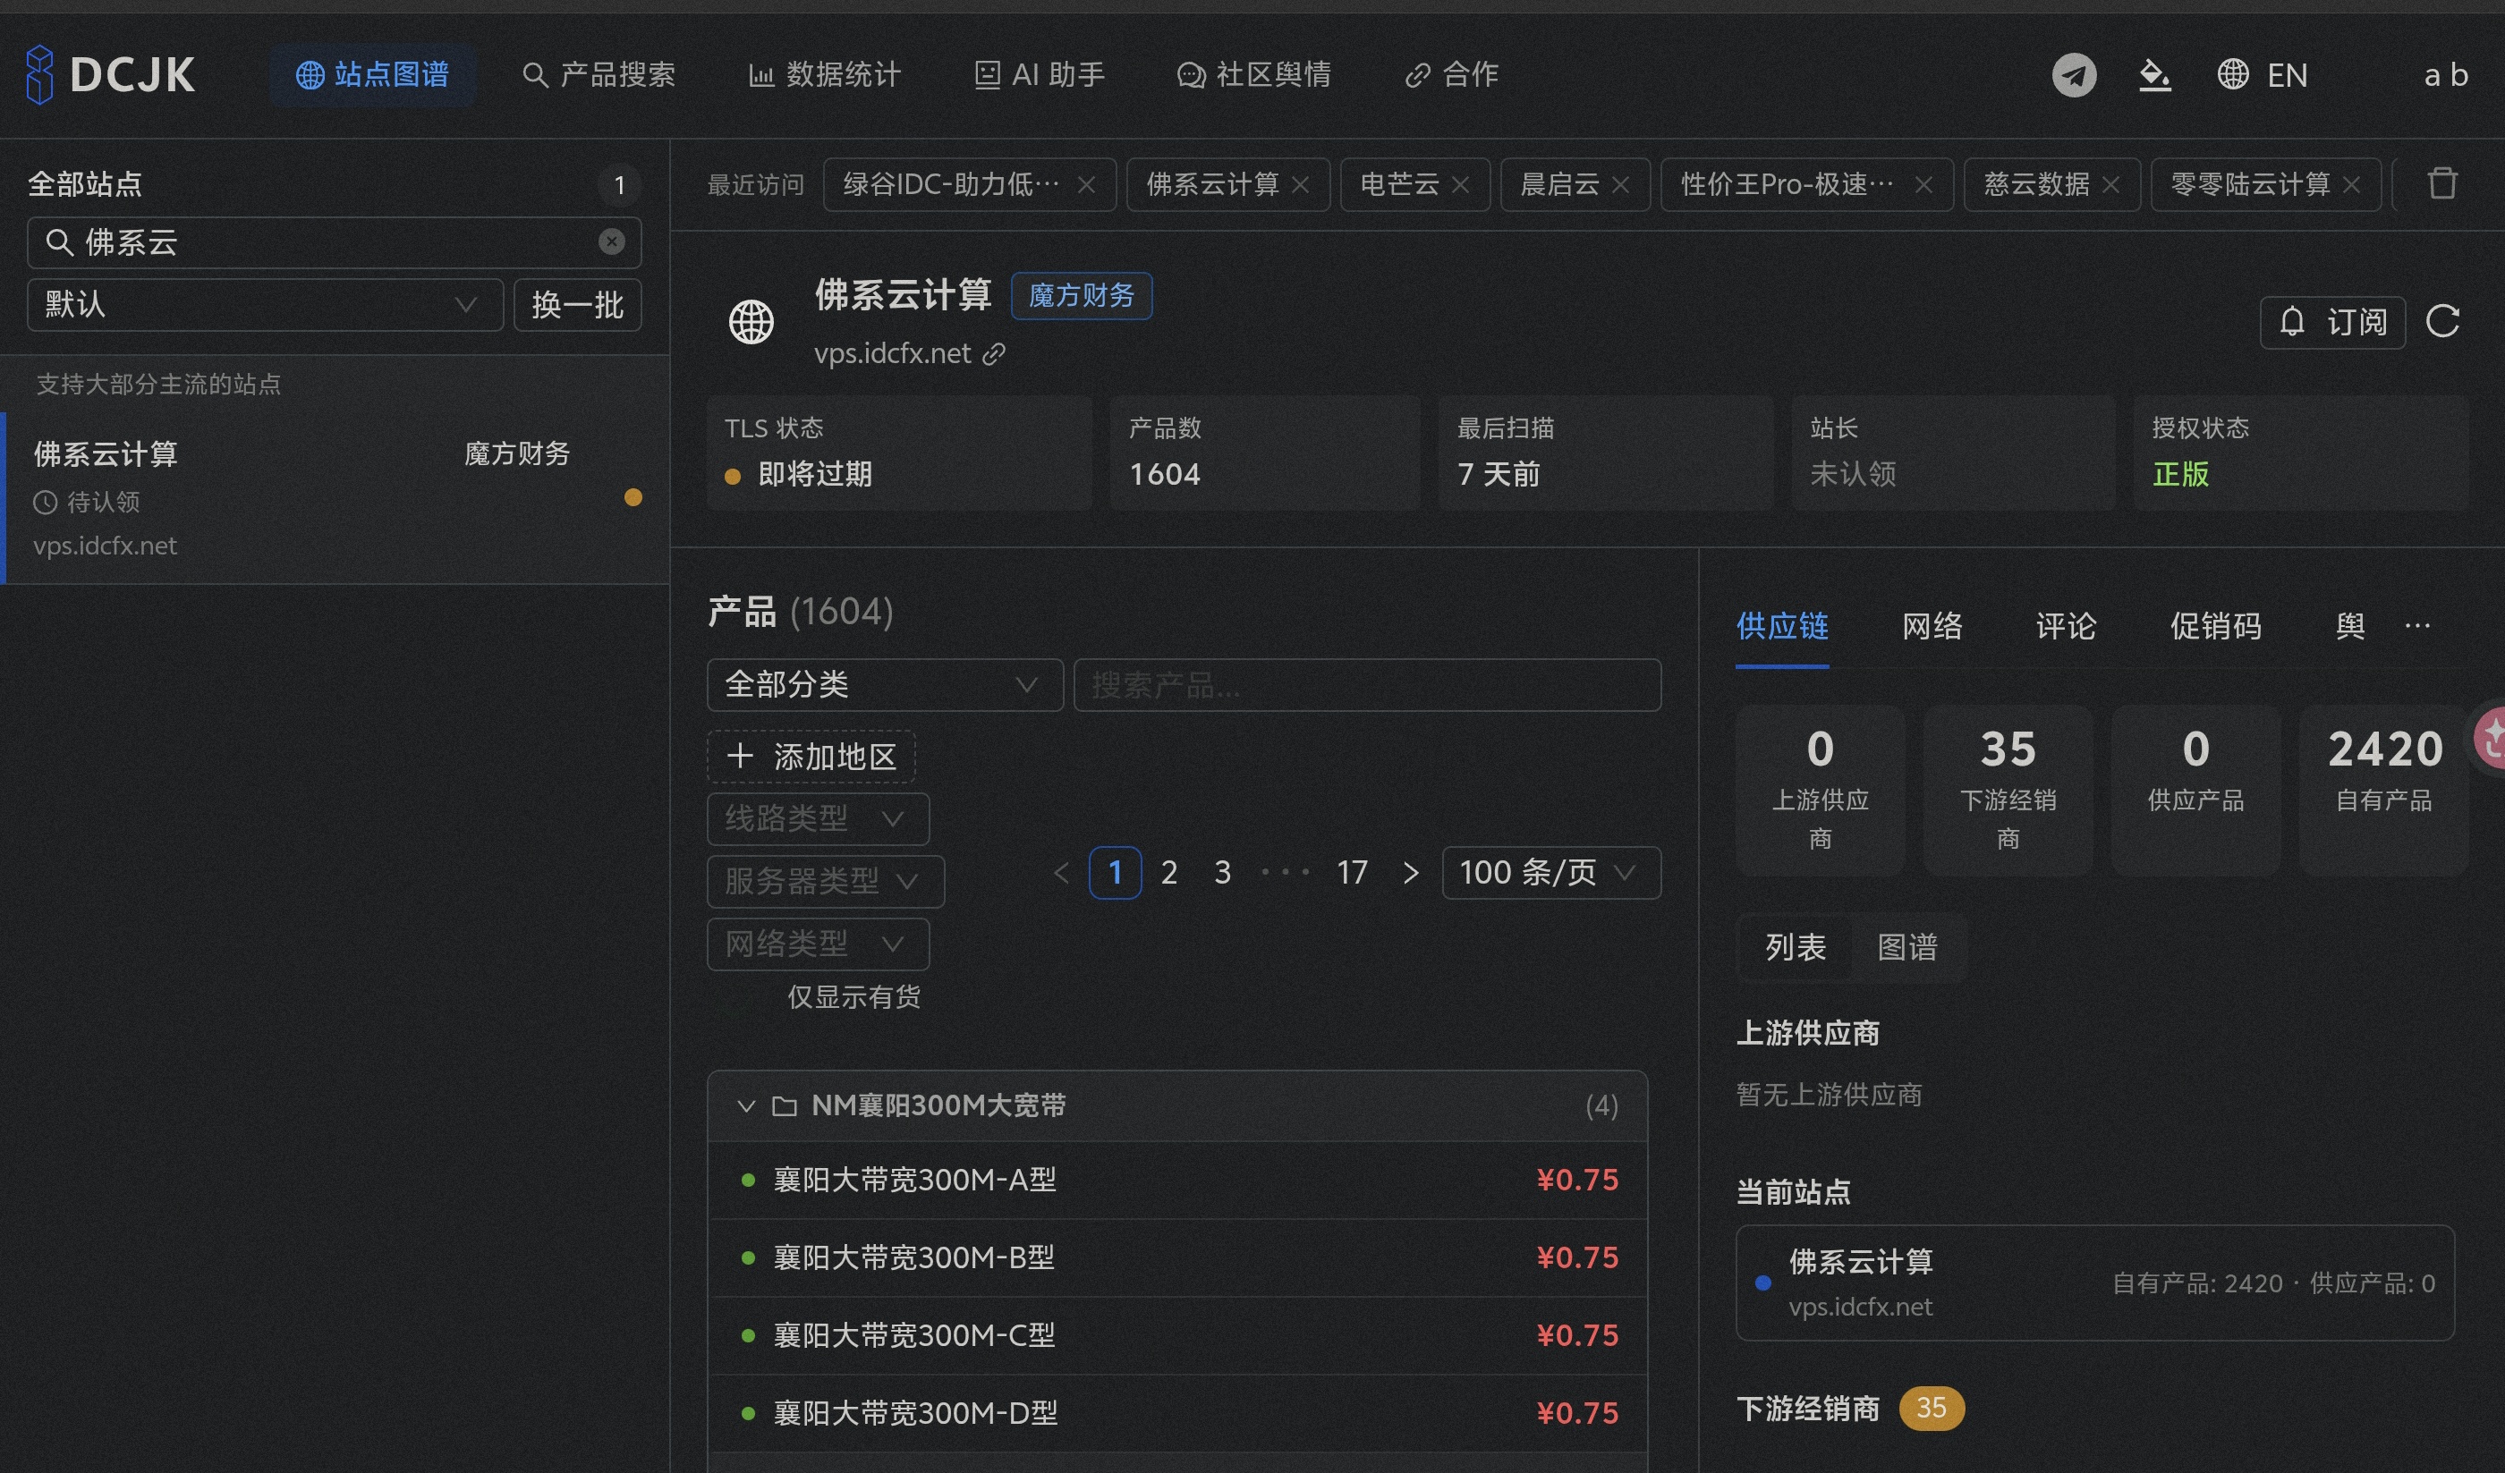Screen dimensions: 2505x1473
Task: Open the 网络类型 dropdown
Action: point(818,944)
